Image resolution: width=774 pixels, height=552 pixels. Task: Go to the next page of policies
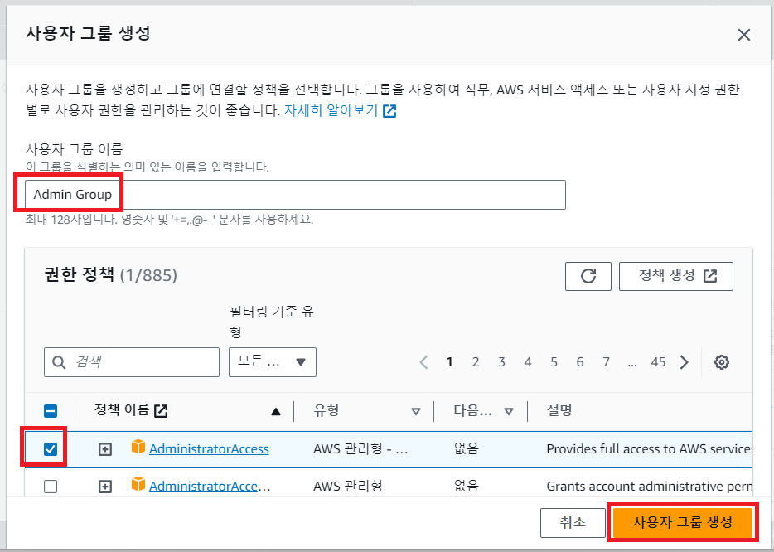685,362
